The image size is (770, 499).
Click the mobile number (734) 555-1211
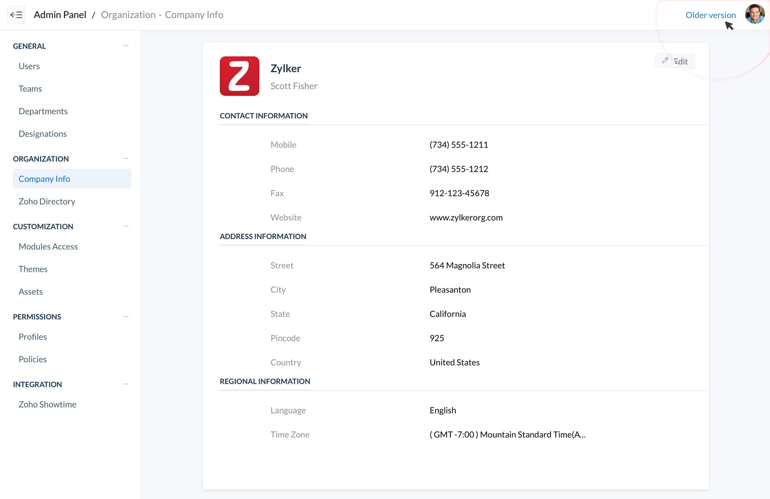pos(459,145)
